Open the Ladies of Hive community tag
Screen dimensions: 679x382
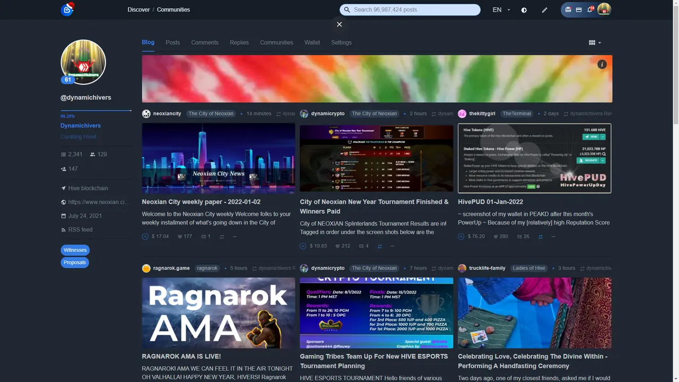point(529,268)
